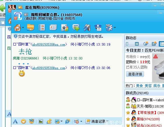The height and width of the screenshot is (127, 164).
Task: Select member 黑娃(97423209) in member list
Action: (148, 119)
